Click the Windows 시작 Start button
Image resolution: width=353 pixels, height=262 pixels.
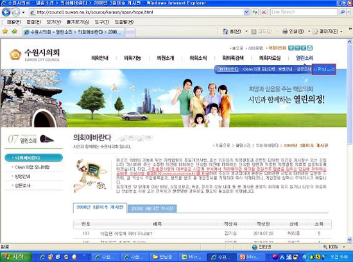[x=16, y=257]
